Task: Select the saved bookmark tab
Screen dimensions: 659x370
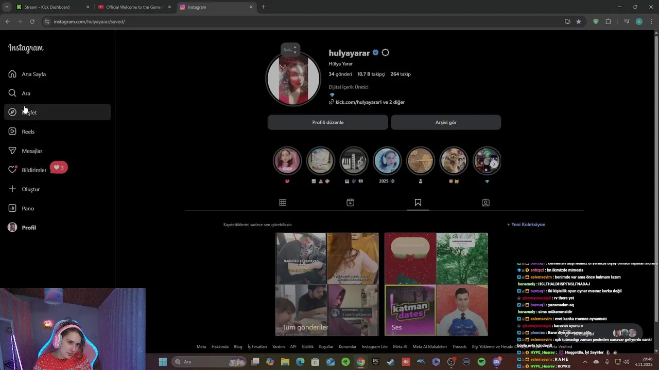Action: 418,202
